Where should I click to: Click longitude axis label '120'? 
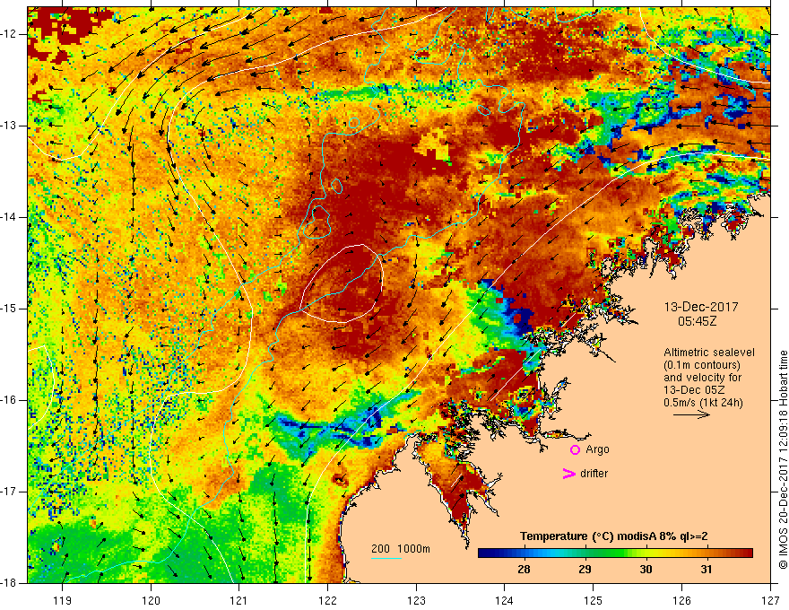pyautogui.click(x=151, y=600)
